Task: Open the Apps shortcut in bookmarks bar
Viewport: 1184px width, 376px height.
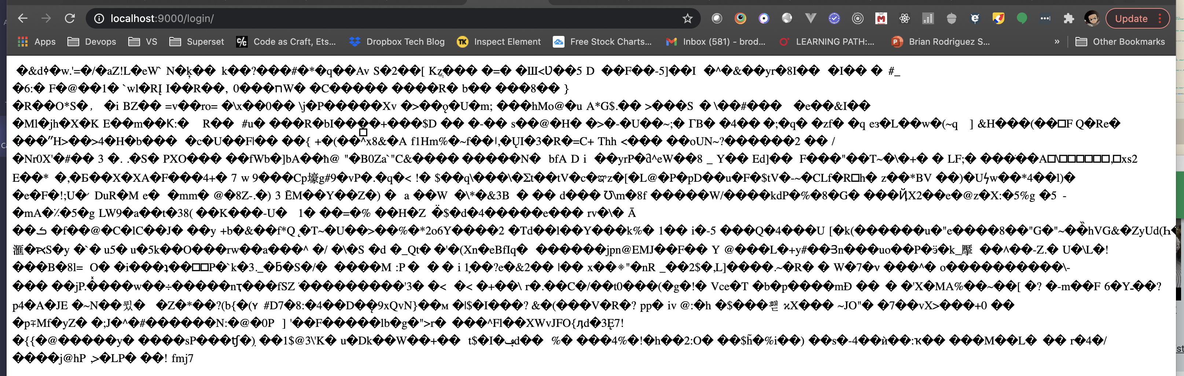Action: point(36,41)
